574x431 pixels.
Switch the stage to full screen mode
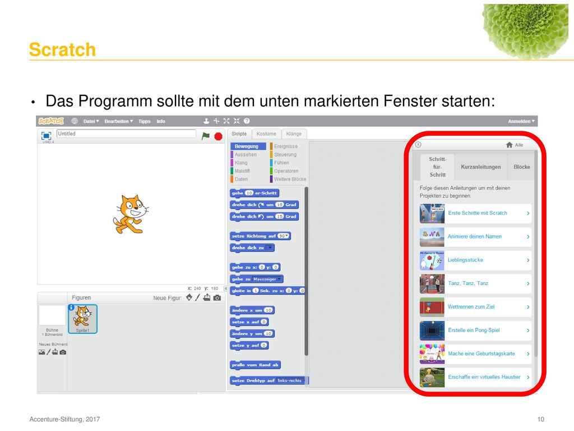coord(46,136)
